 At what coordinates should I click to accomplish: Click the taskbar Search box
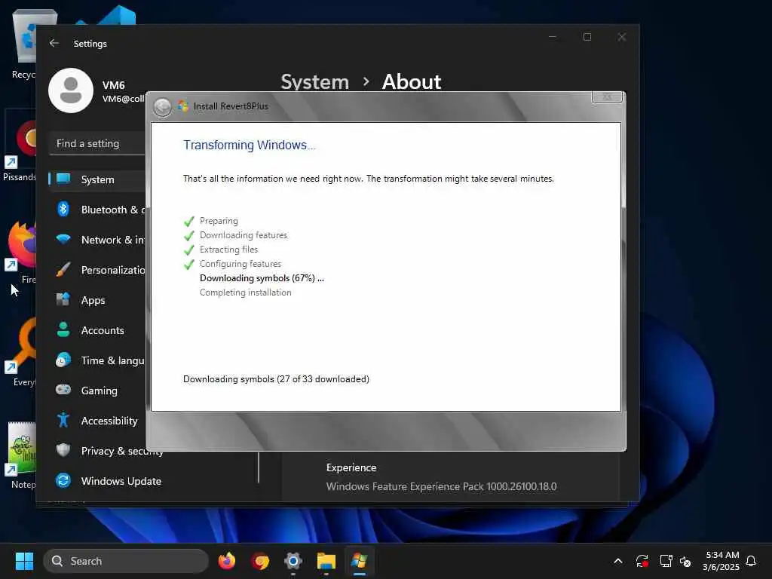(x=126, y=561)
